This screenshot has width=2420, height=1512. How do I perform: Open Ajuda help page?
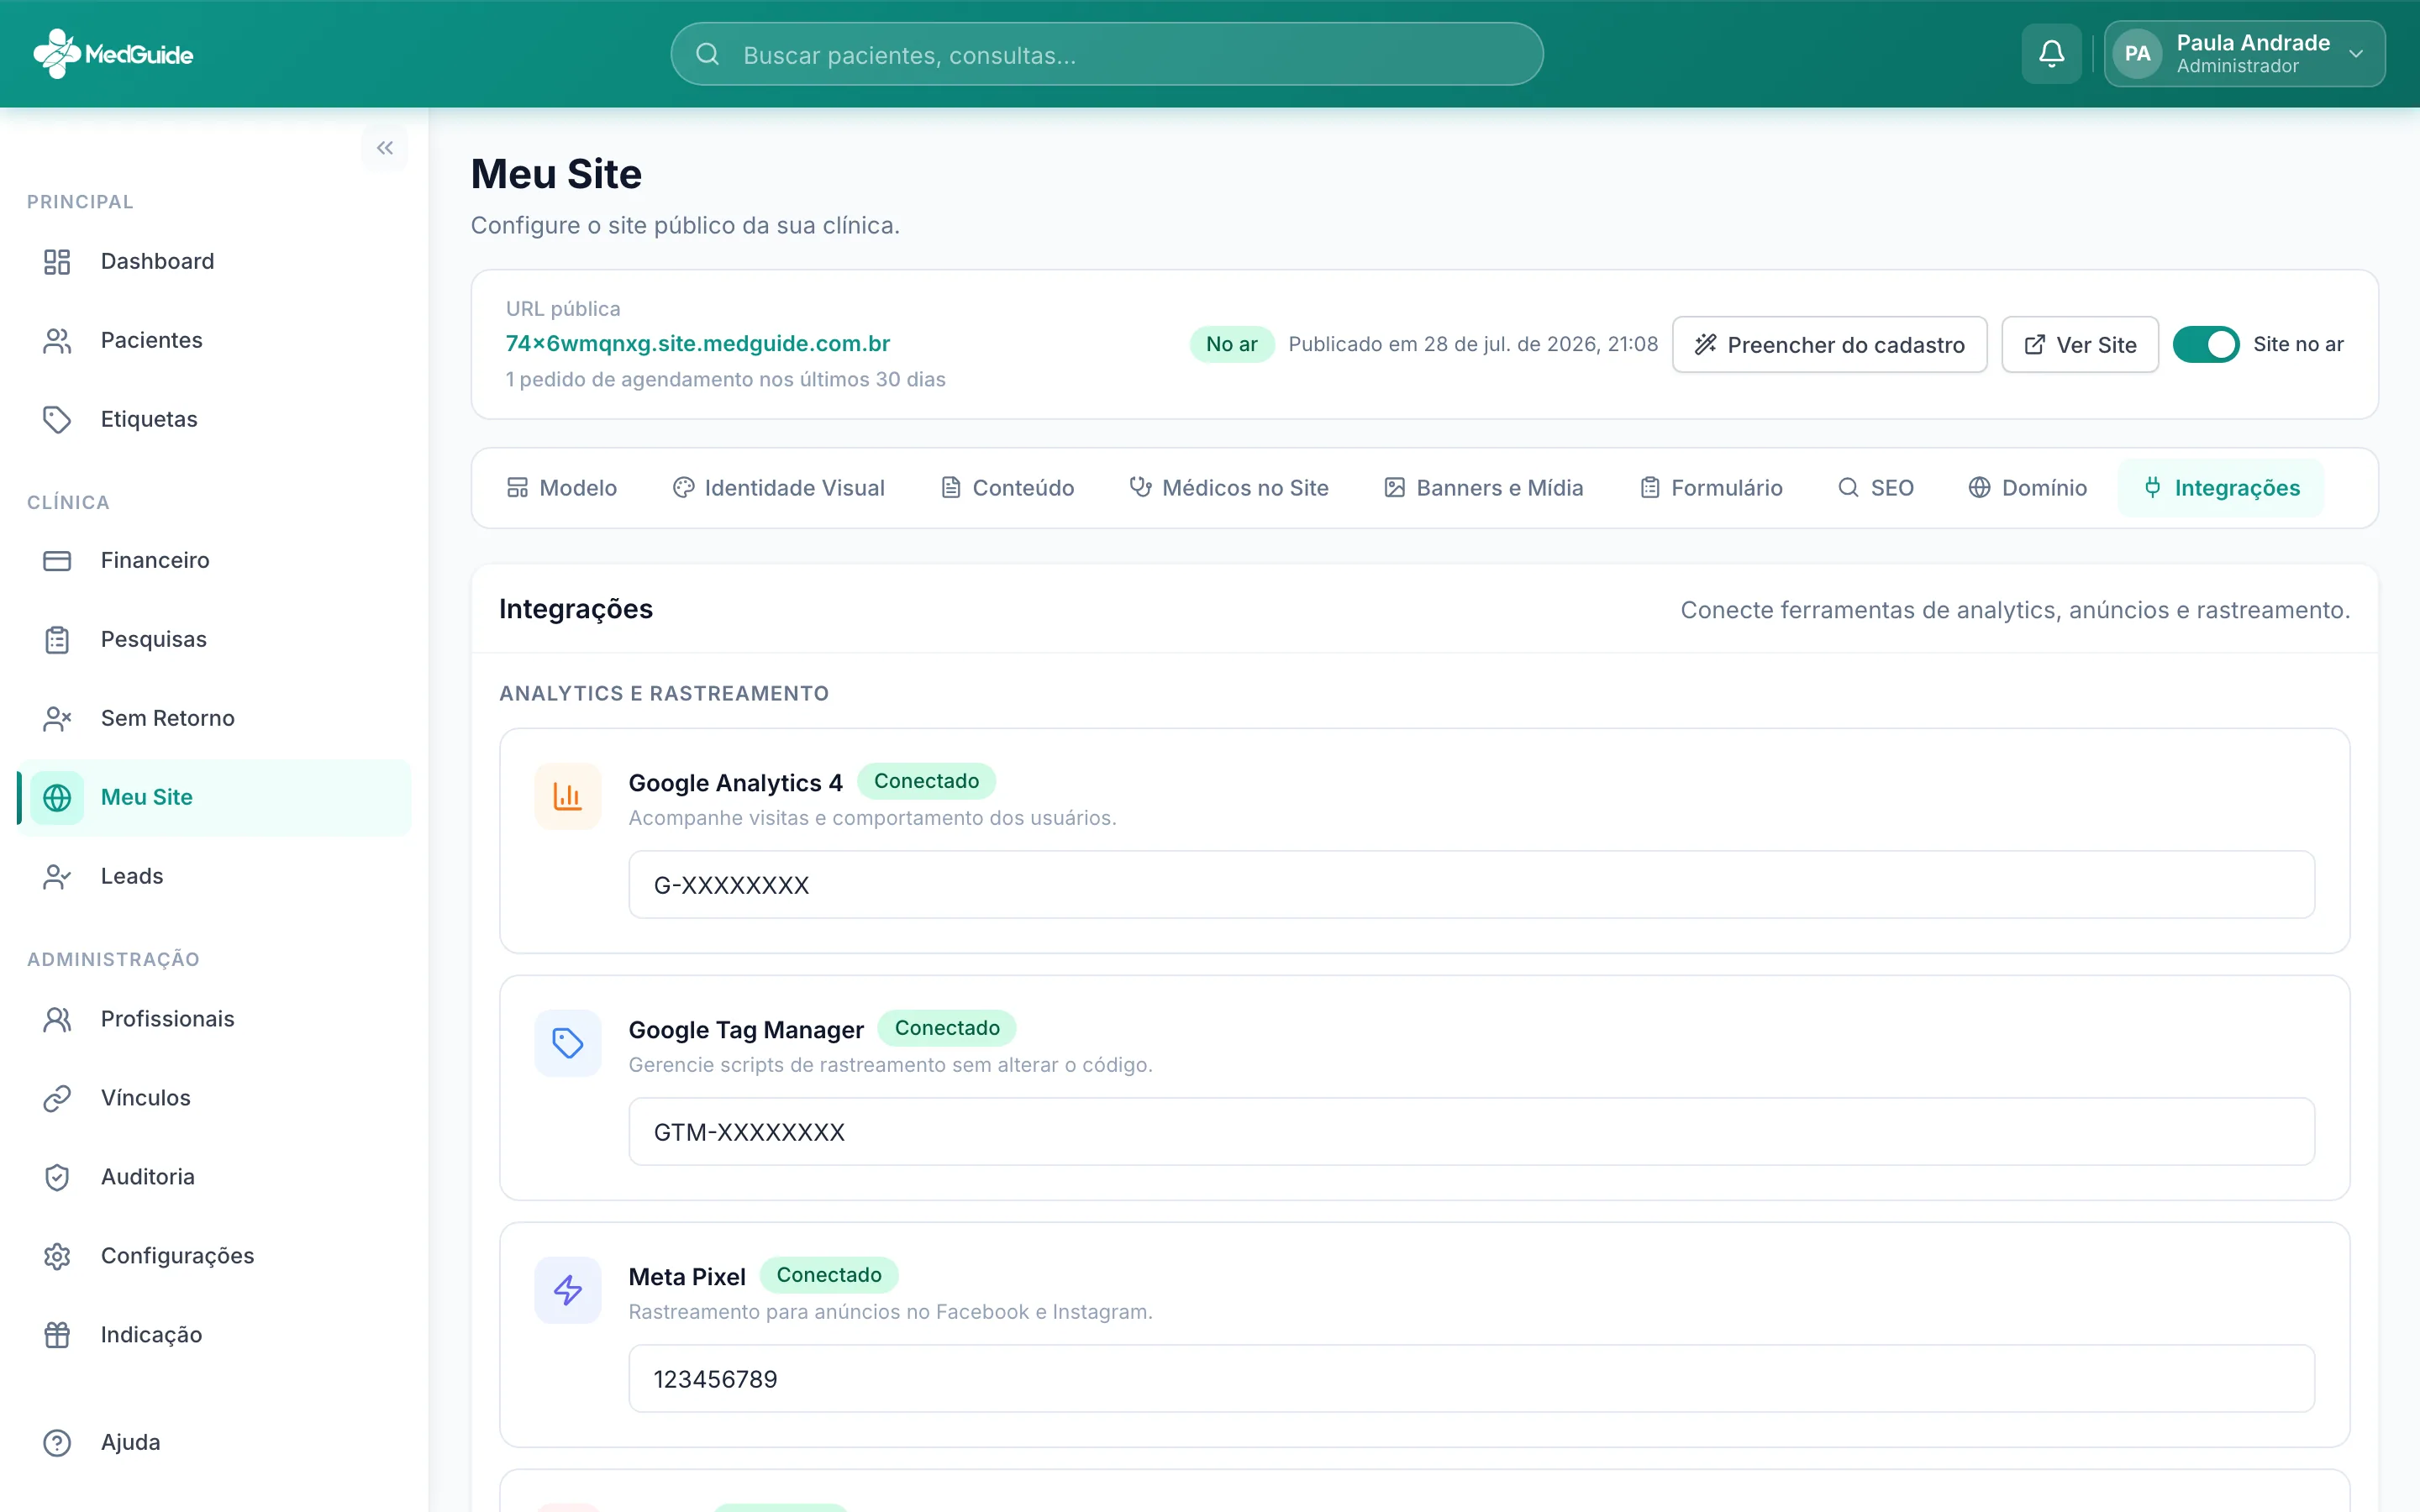point(214,1443)
